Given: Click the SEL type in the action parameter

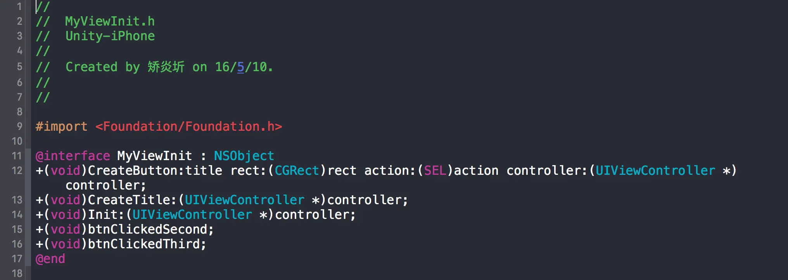Looking at the screenshot, I should 435,171.
